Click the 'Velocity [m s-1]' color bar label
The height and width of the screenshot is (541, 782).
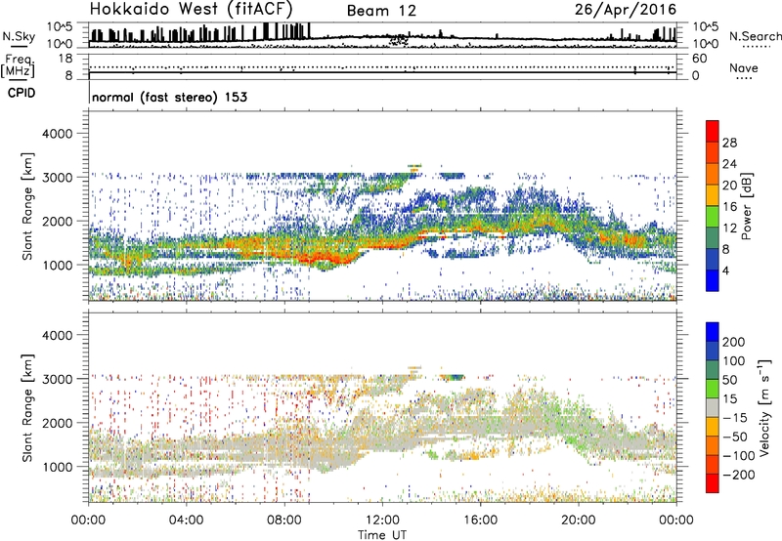pyautogui.click(x=763, y=407)
